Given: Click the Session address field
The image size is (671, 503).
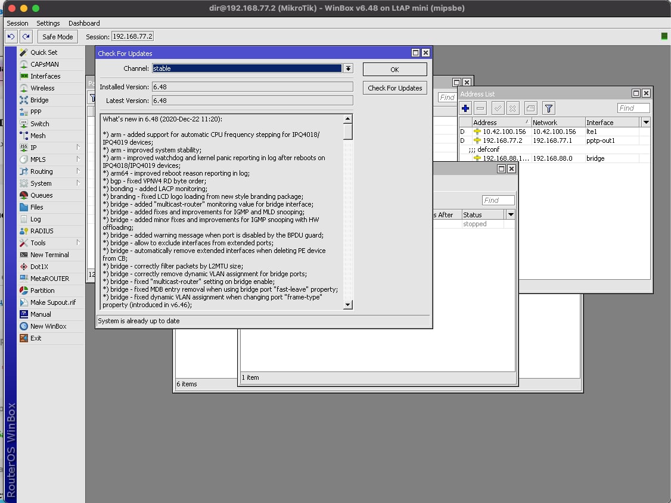Looking at the screenshot, I should [x=132, y=36].
